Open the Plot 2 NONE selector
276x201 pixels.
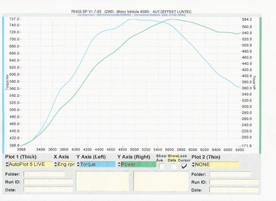pos(216,164)
